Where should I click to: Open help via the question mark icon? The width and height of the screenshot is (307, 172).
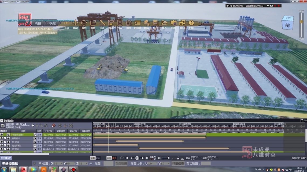pyautogui.click(x=191, y=23)
